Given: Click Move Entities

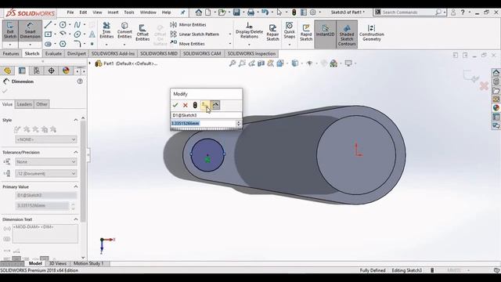Looking at the screenshot, I should (188, 44).
